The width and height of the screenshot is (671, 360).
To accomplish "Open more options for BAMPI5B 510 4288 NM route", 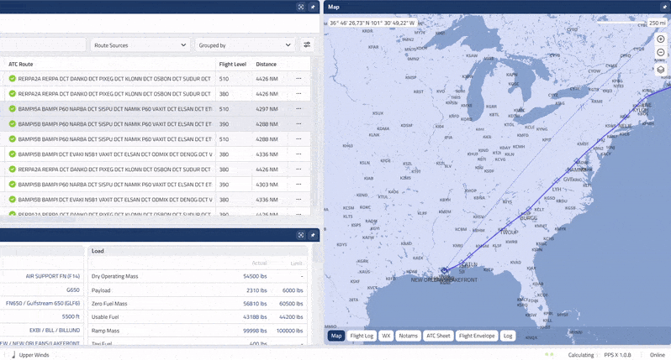I will point(299,138).
